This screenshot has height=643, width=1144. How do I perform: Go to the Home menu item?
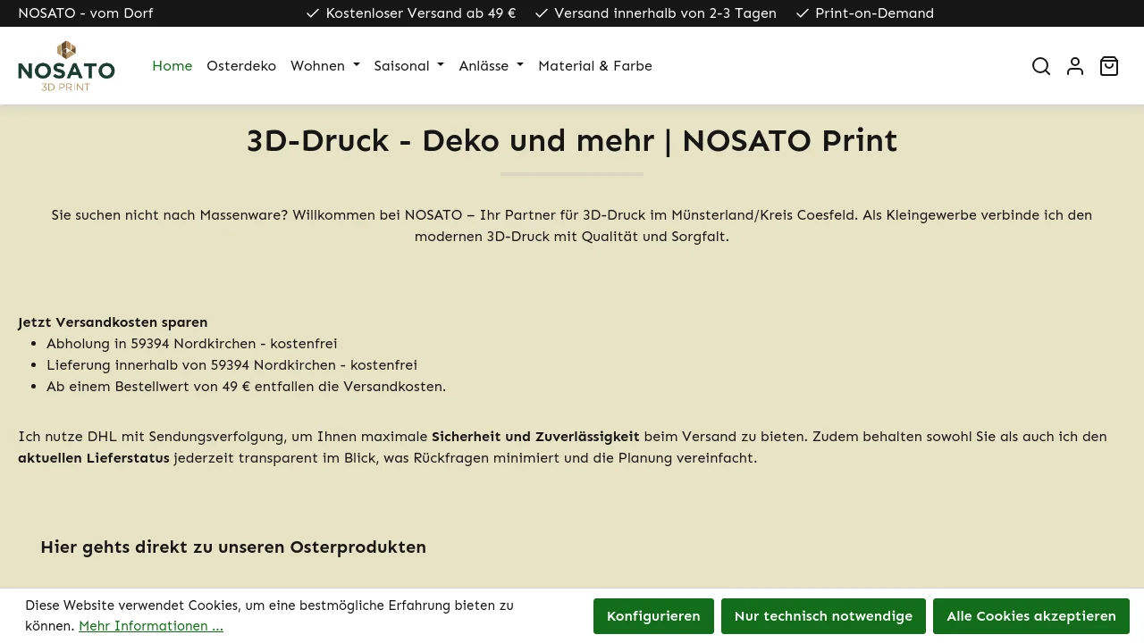point(172,66)
